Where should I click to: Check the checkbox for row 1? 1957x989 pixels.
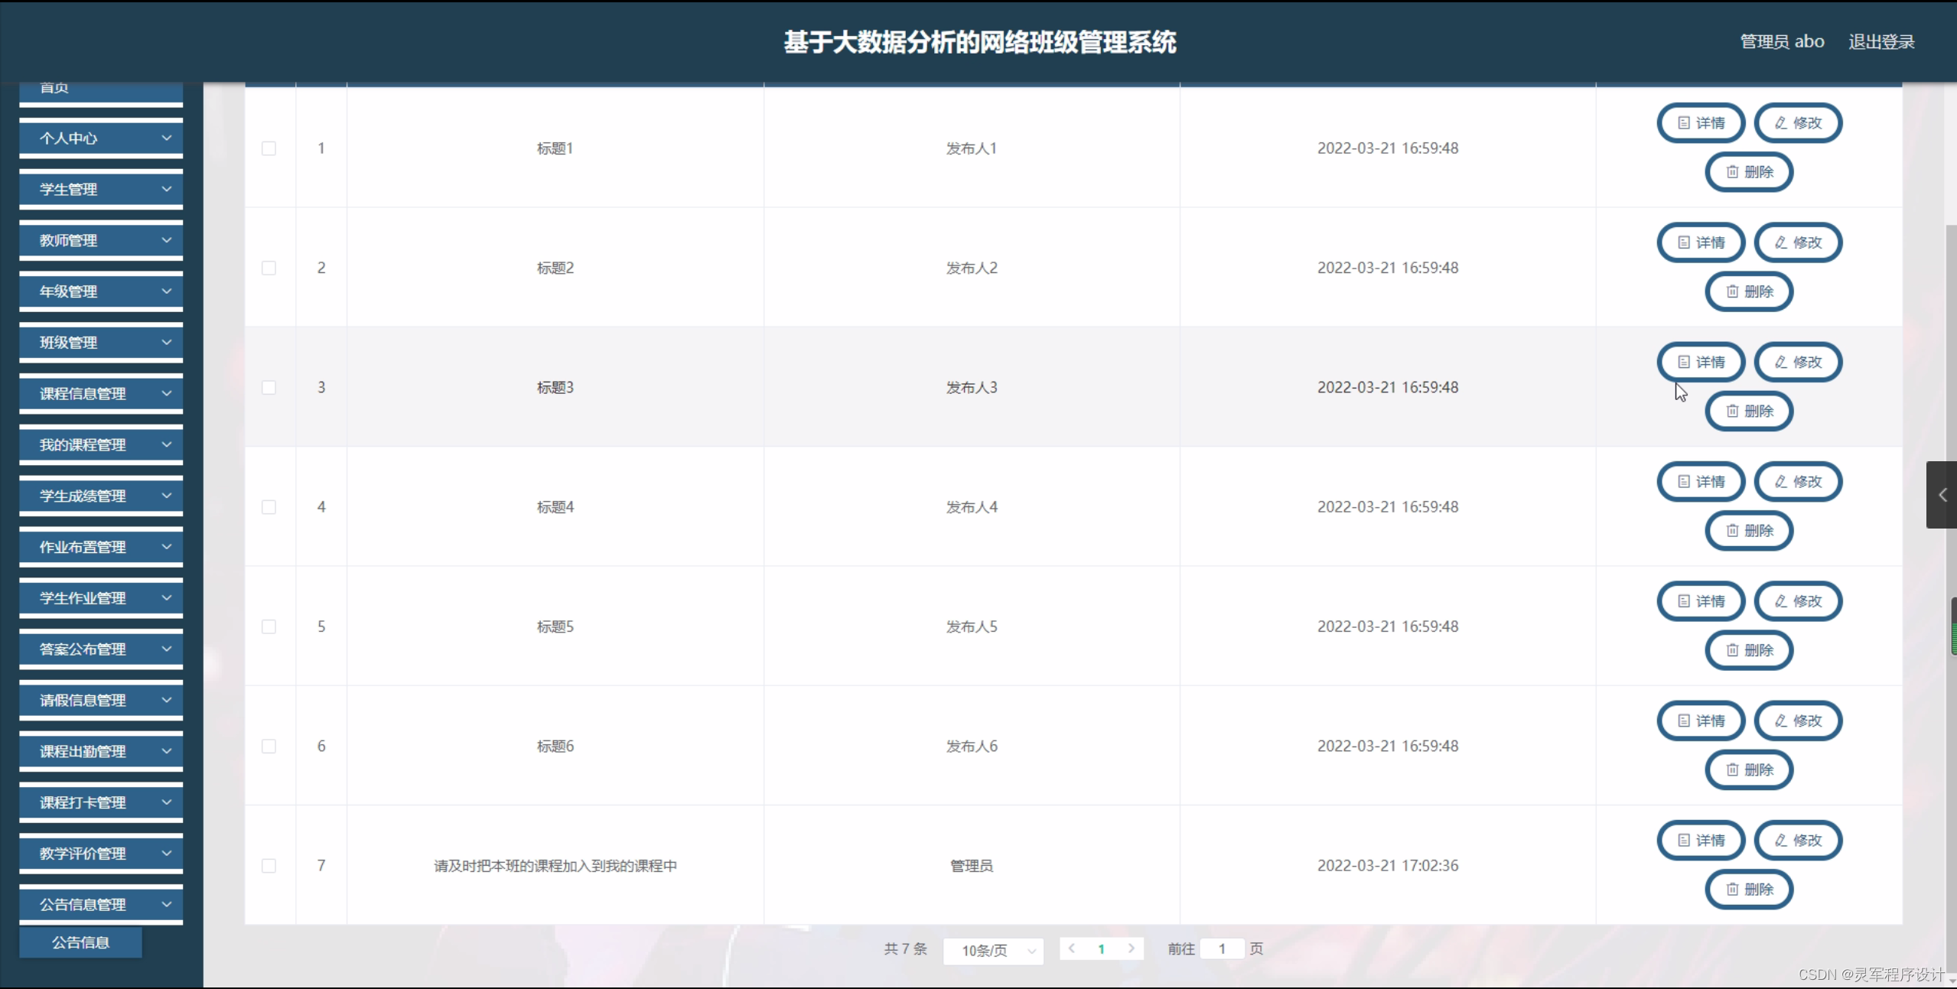(269, 148)
